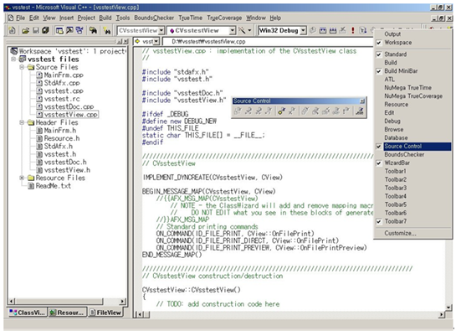The height and width of the screenshot is (336, 456).
Task: Uncheck WizardBar toolbar option
Action: tap(413, 163)
